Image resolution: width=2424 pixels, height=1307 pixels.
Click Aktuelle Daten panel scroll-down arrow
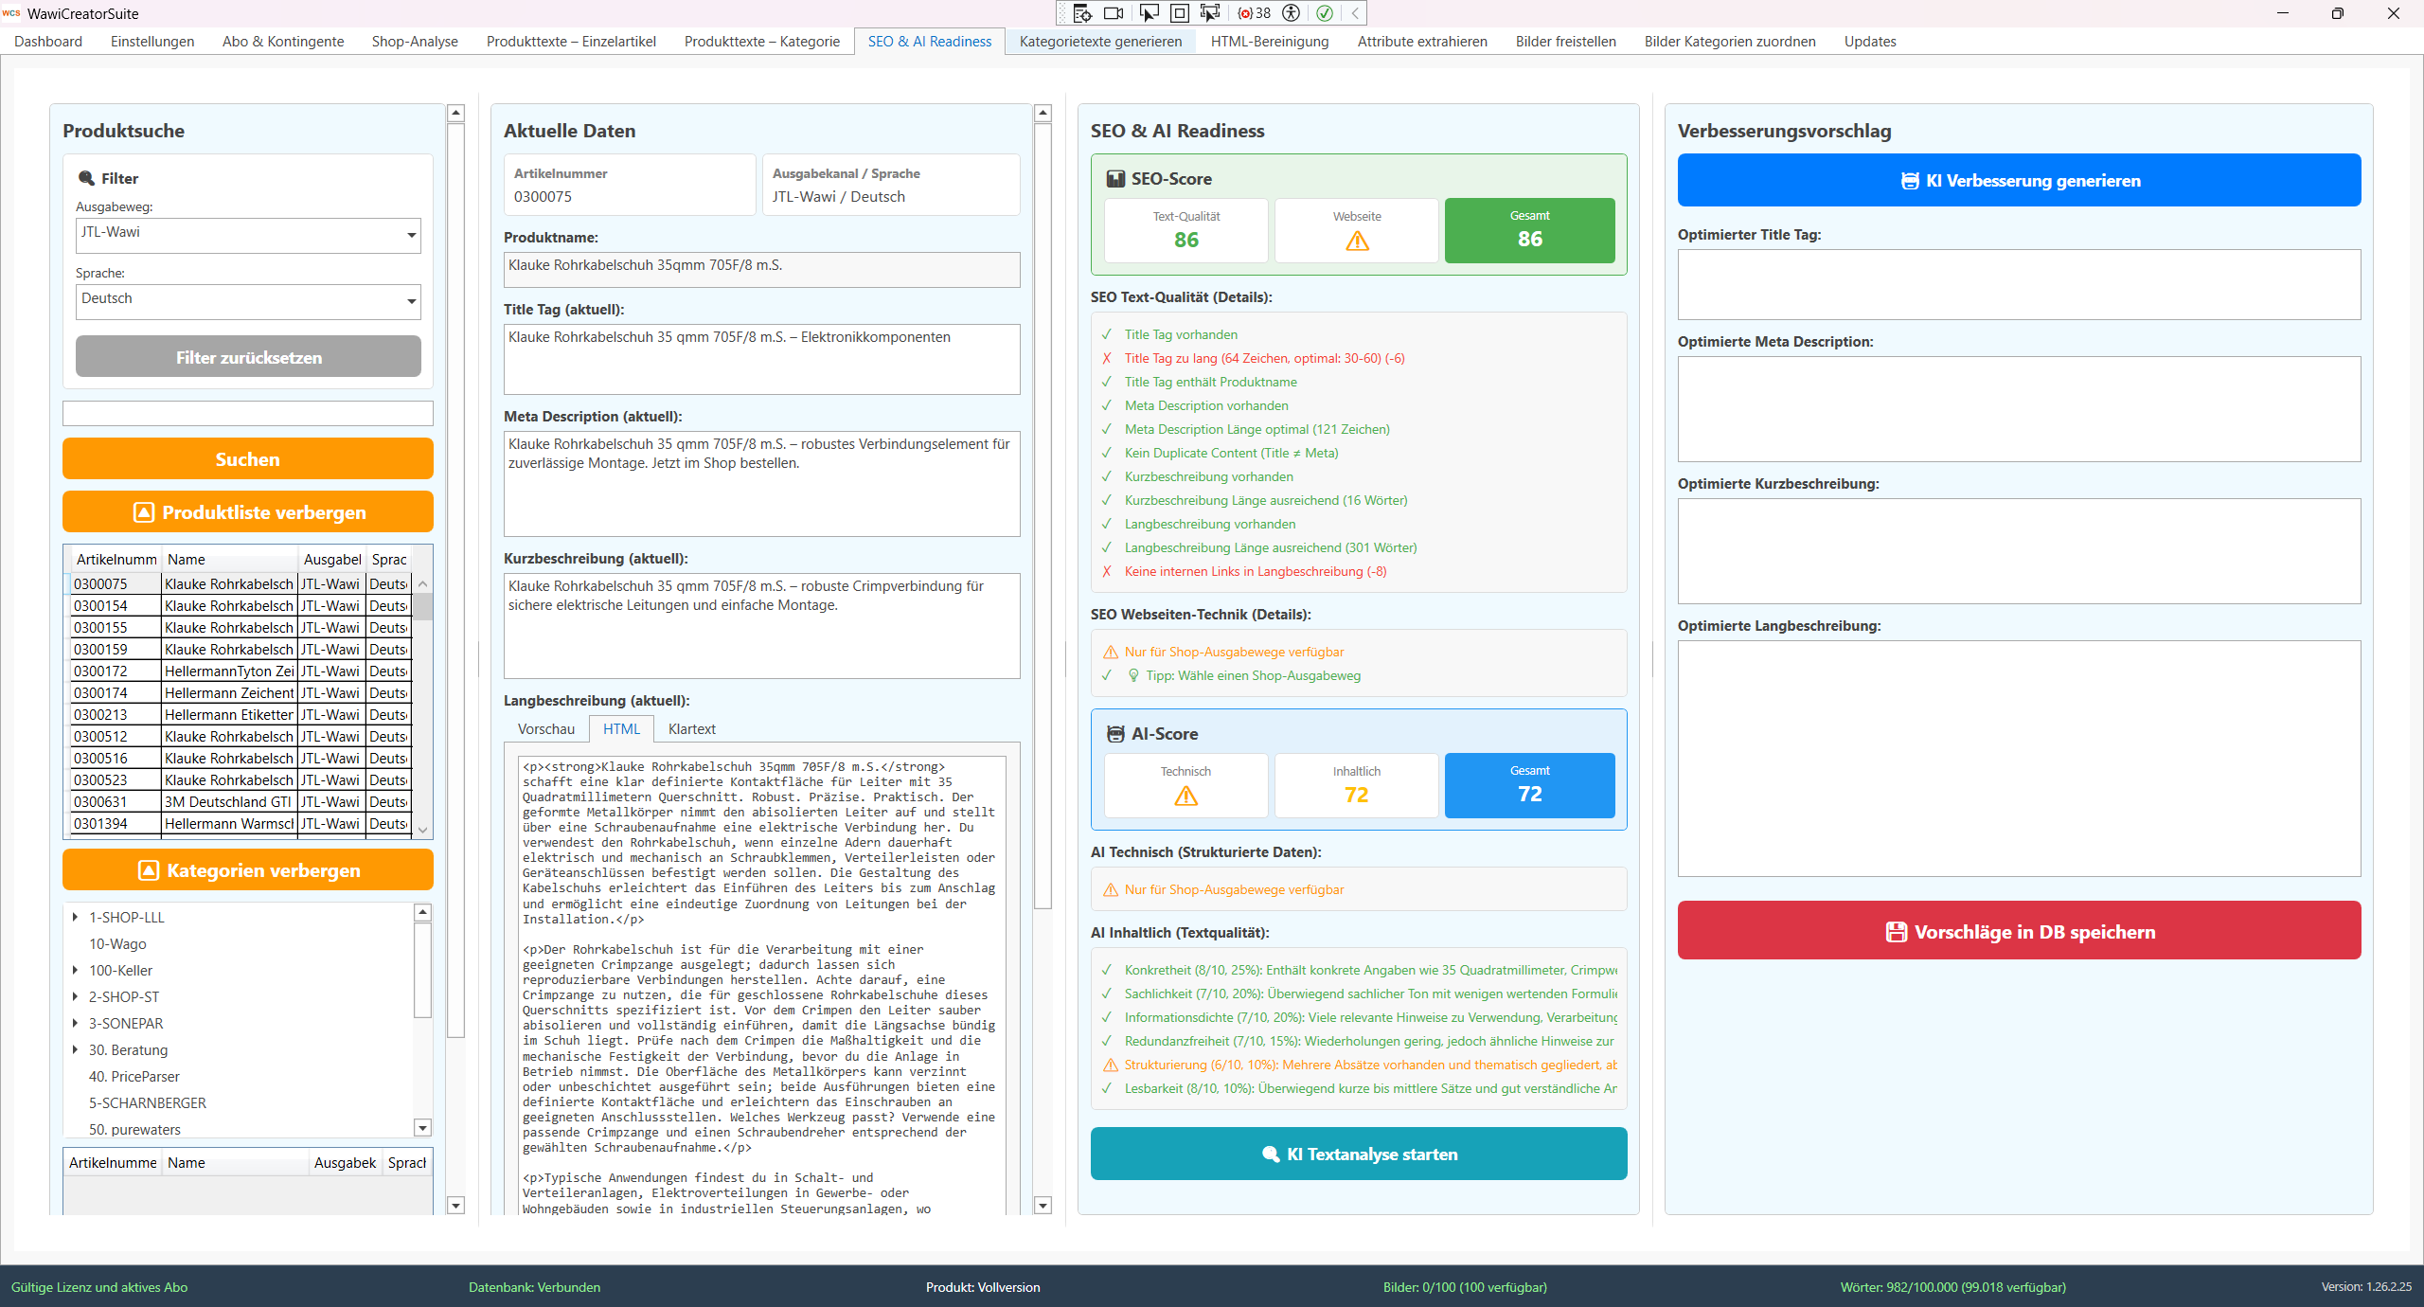1043,1206
